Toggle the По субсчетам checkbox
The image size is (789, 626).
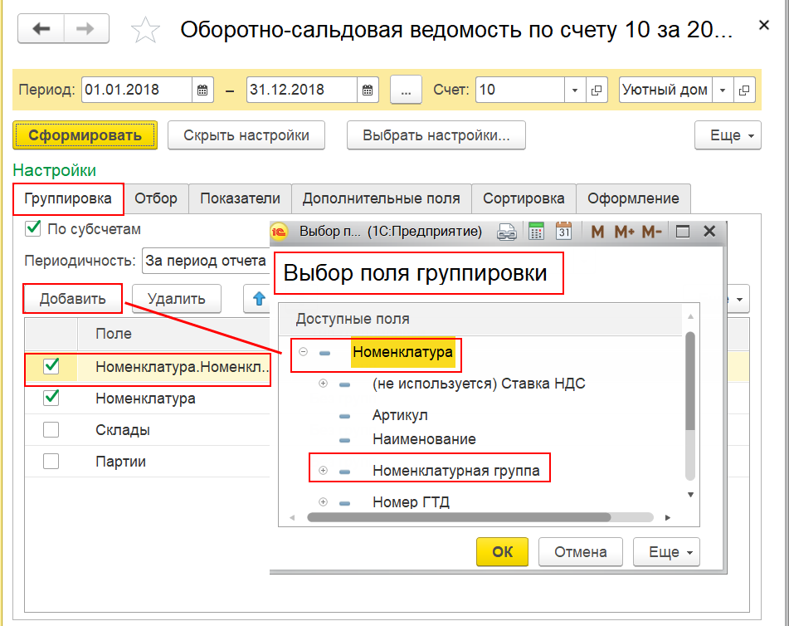pos(33,228)
